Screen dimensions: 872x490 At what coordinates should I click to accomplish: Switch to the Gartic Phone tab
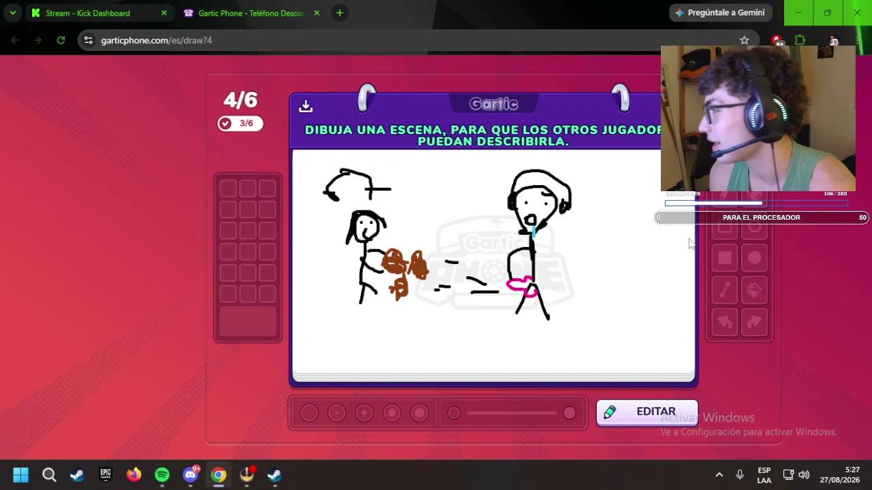(x=251, y=13)
